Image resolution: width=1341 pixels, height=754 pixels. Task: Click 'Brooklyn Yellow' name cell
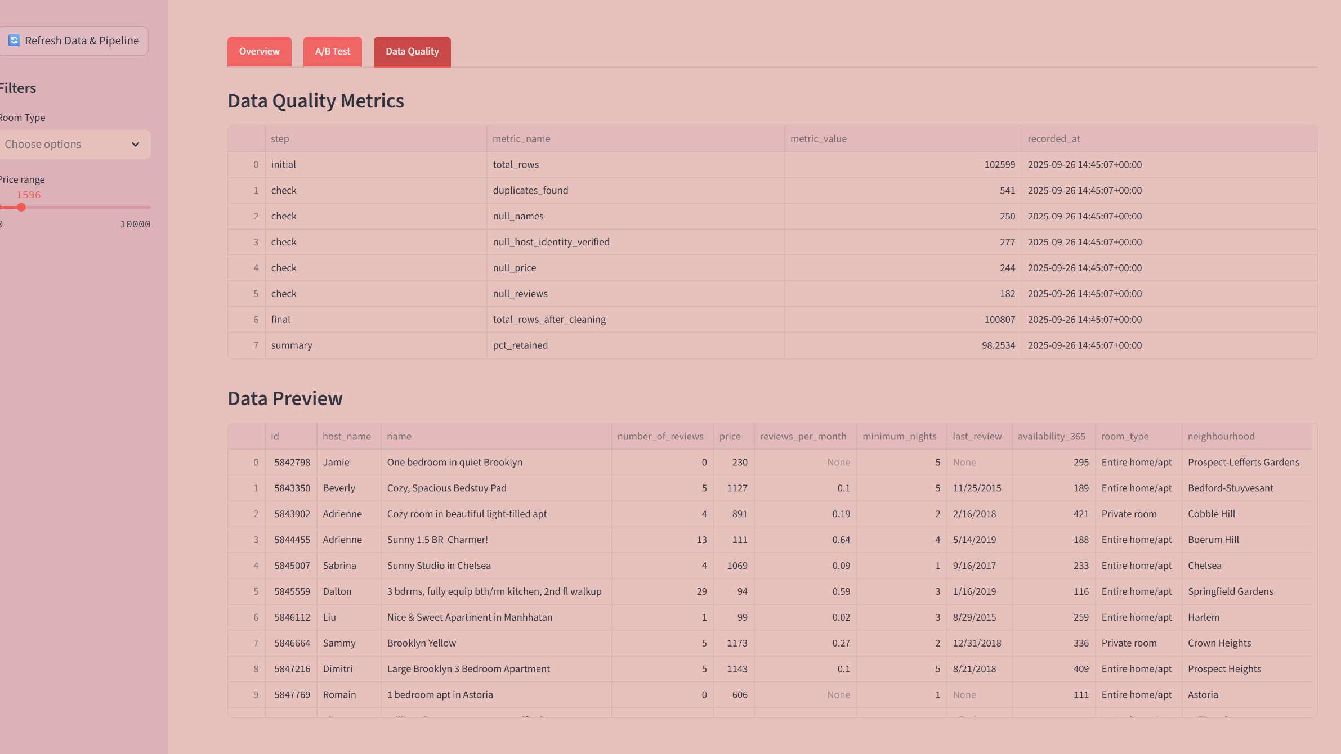pos(496,643)
